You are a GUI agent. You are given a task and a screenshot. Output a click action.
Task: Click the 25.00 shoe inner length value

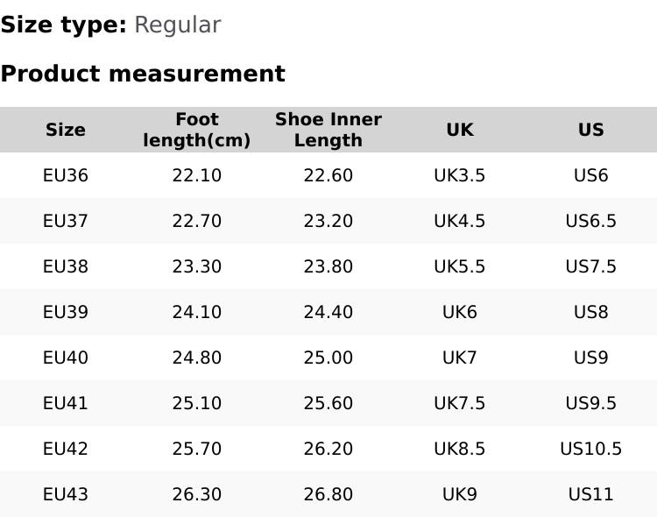tap(328, 358)
